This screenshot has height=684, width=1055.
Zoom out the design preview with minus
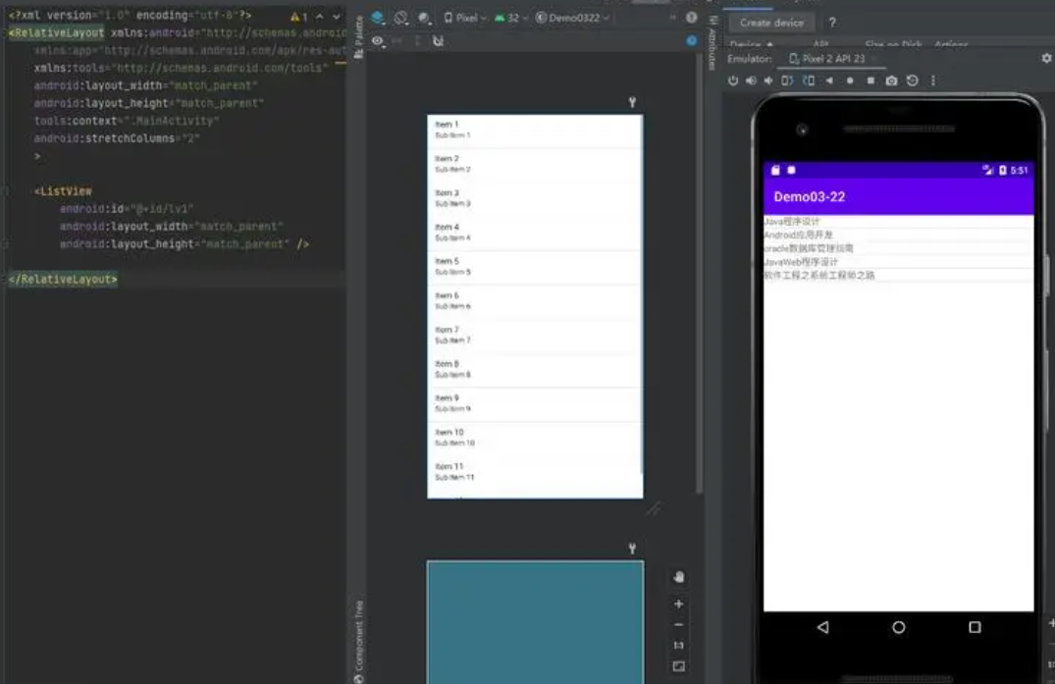point(679,625)
